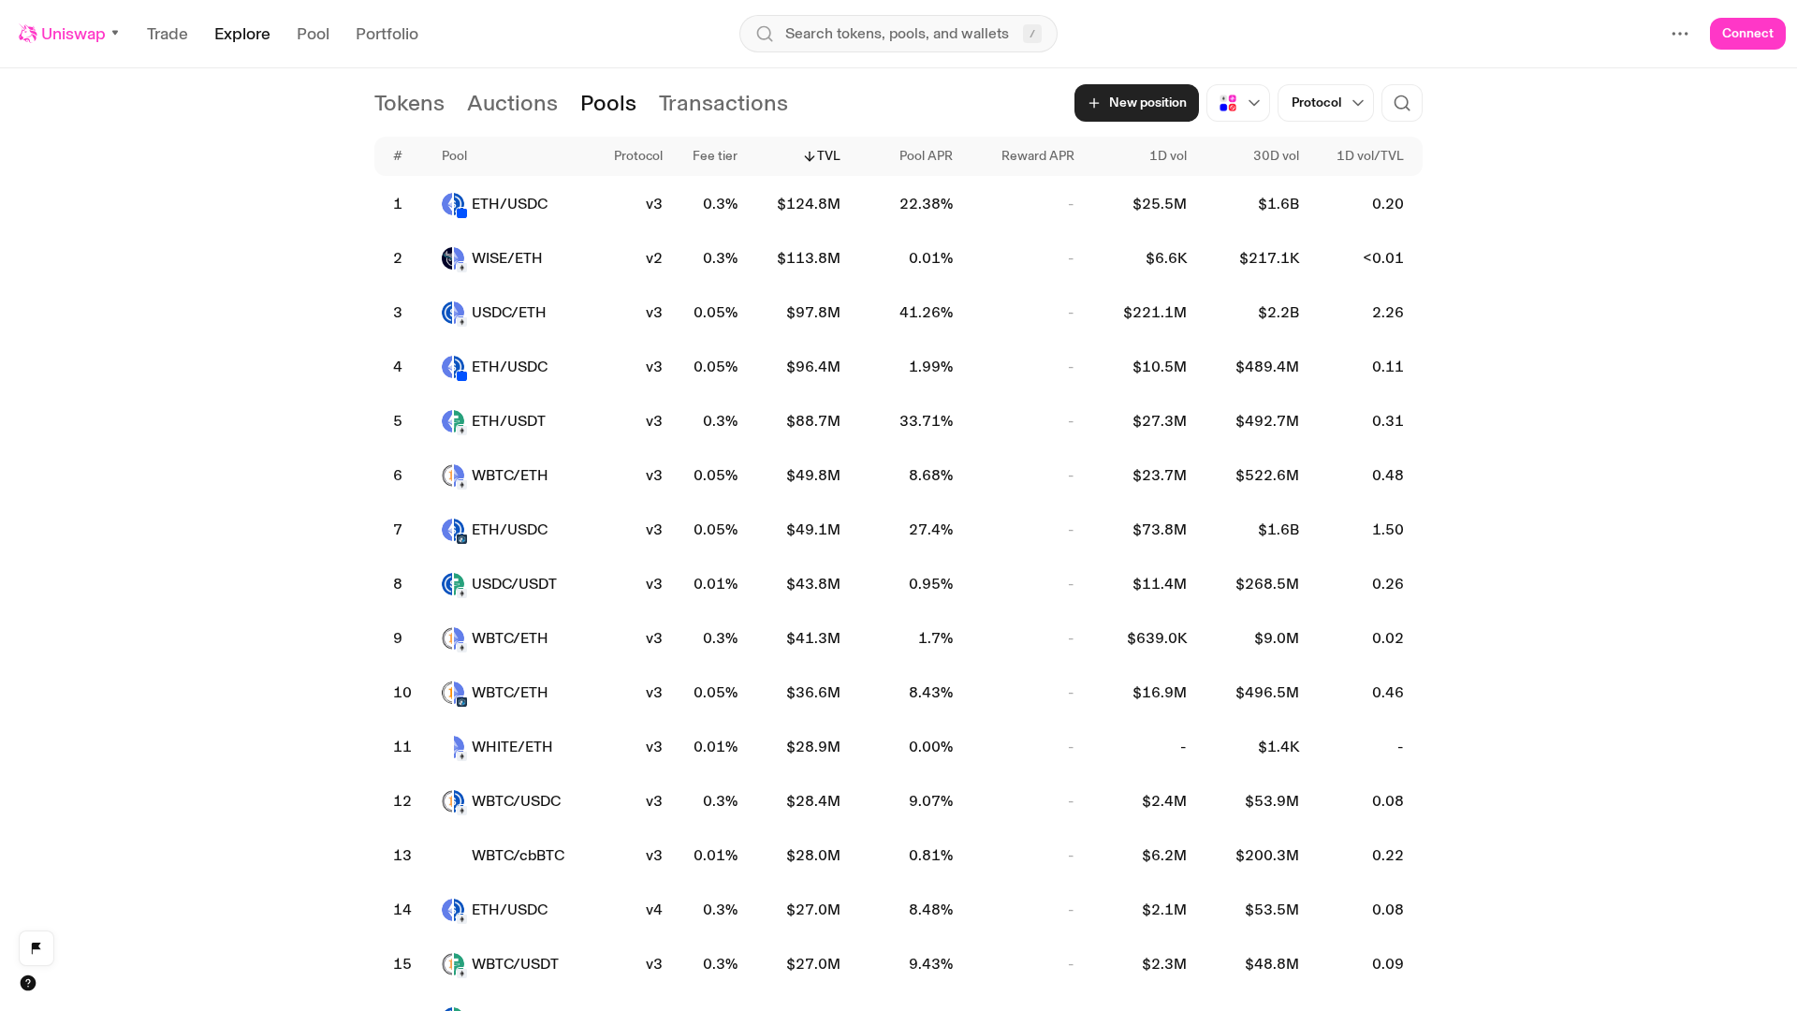The width and height of the screenshot is (1797, 1011).
Task: Click the search magnifier icon in search bar
Action: [765, 34]
